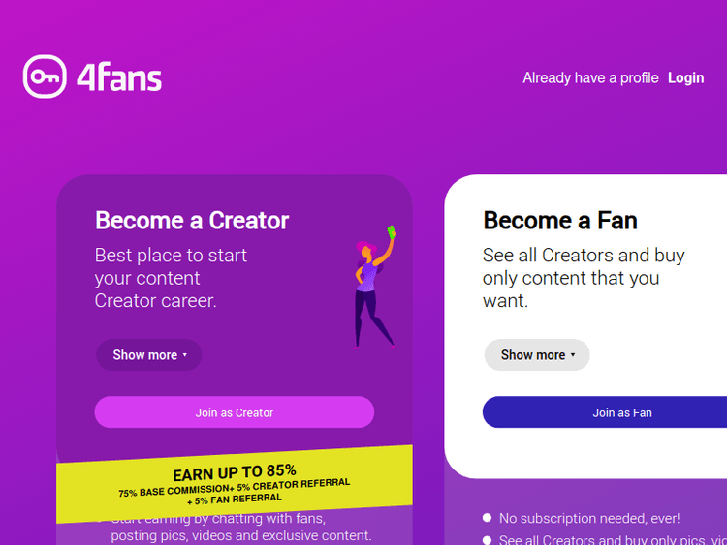
Task: Click "No subscription needed, ever!" list item
Action: pos(589,519)
